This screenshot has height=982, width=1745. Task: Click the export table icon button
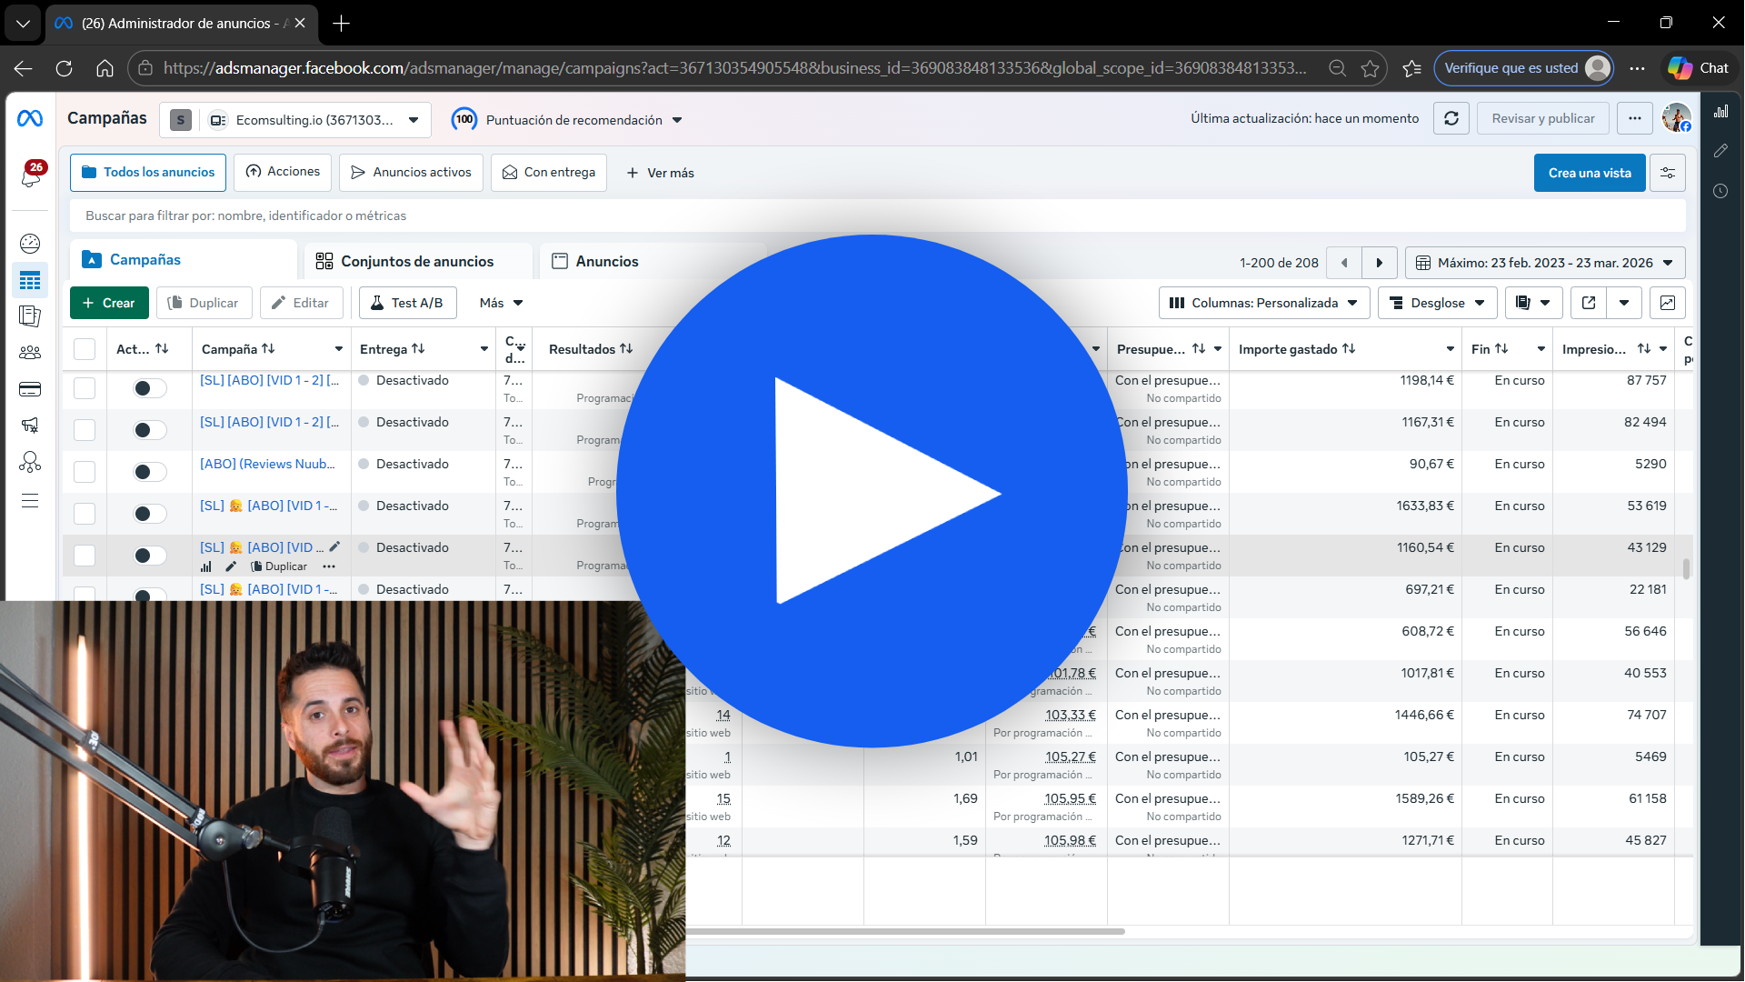[1589, 303]
